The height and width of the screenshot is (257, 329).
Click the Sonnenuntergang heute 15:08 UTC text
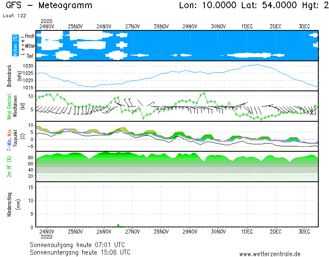80,252
